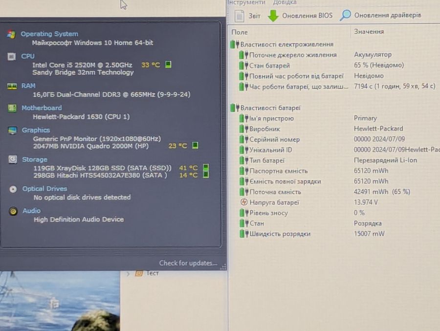Select the Поточне джерело живлення row
440x331 pixels.
[339, 55]
